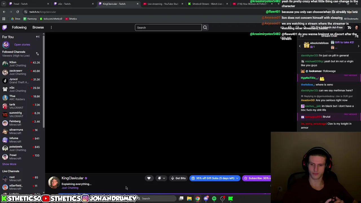Click the search magnifier button

click(205, 28)
